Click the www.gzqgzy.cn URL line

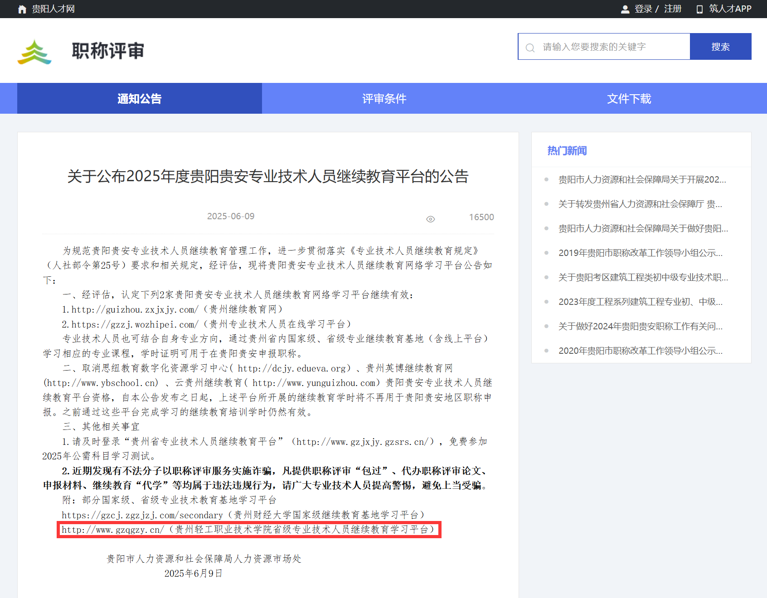point(248,530)
